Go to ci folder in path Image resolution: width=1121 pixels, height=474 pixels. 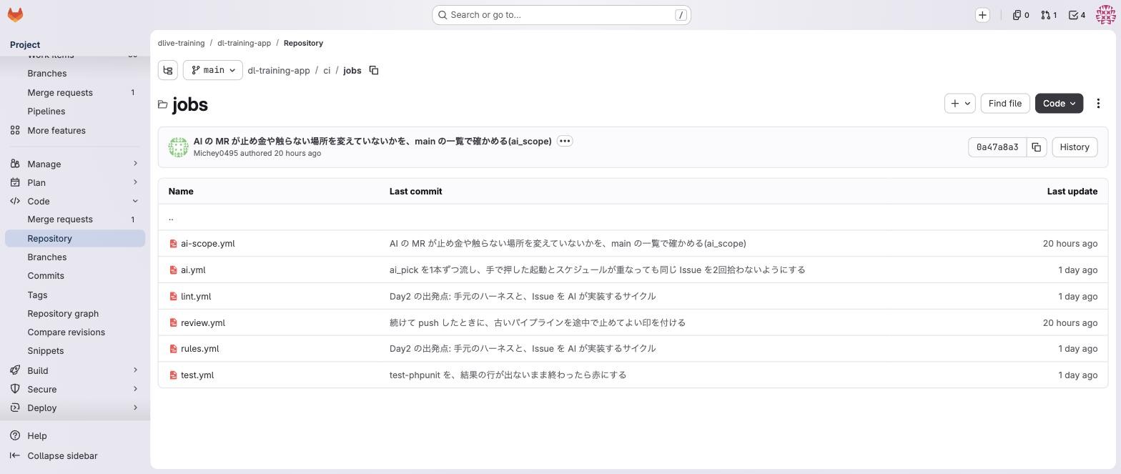pyautogui.click(x=327, y=70)
